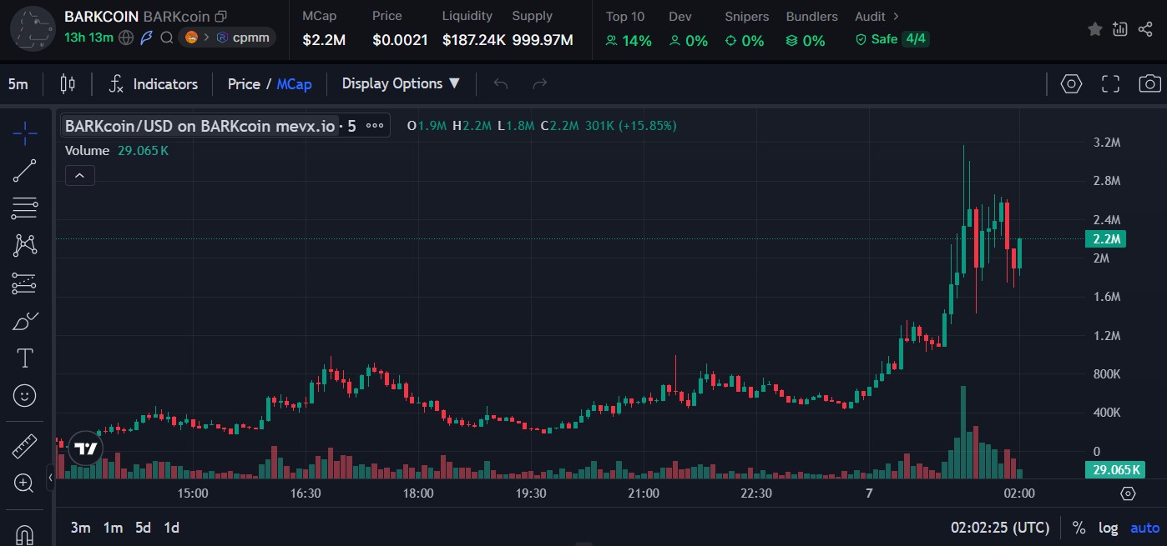Image resolution: width=1167 pixels, height=546 pixels.
Task: Take a chart snapshot with camera
Action: [x=1149, y=83]
